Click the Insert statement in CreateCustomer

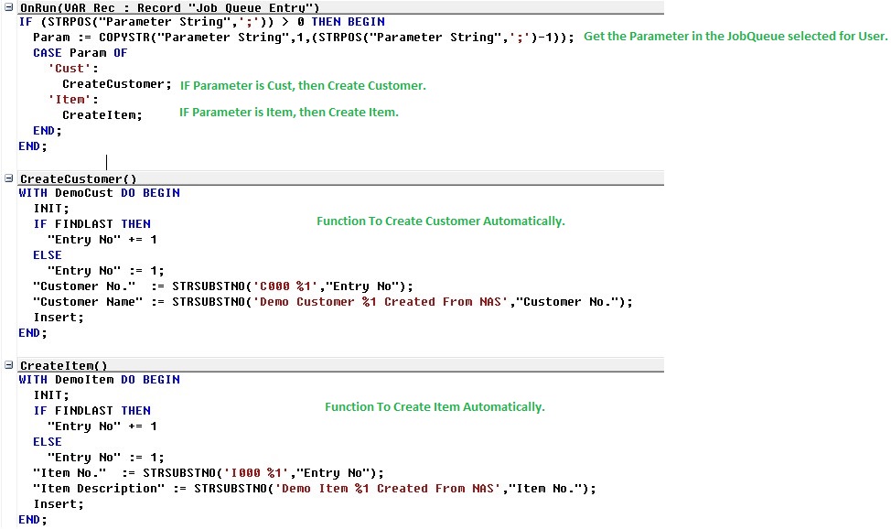click(58, 317)
